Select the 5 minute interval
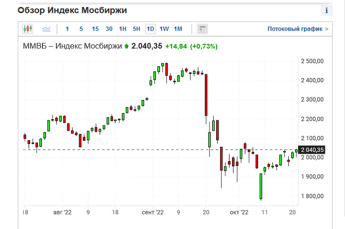 (x=81, y=29)
